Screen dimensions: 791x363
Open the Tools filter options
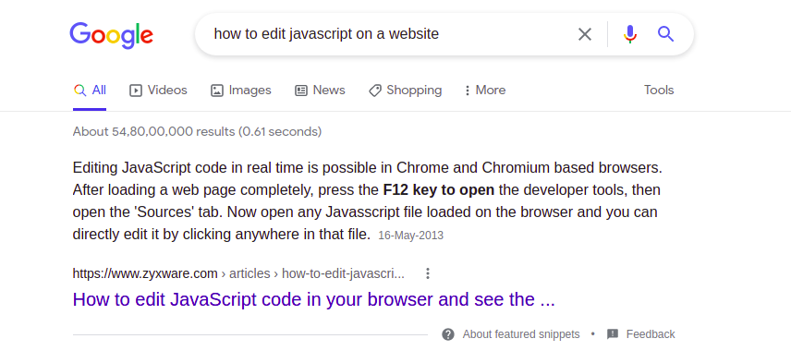click(x=659, y=91)
